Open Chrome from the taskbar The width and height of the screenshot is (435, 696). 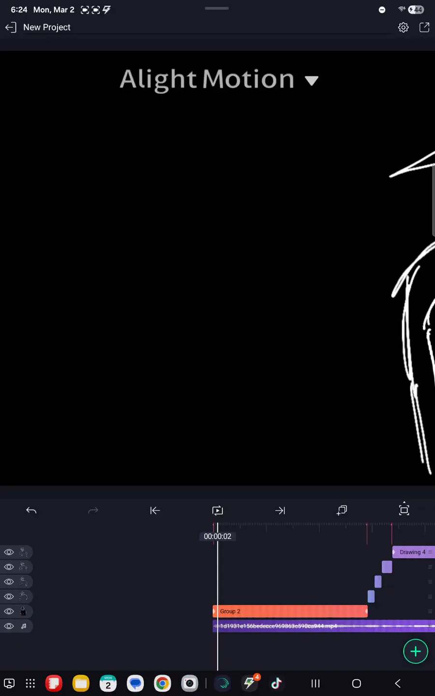pos(162,683)
